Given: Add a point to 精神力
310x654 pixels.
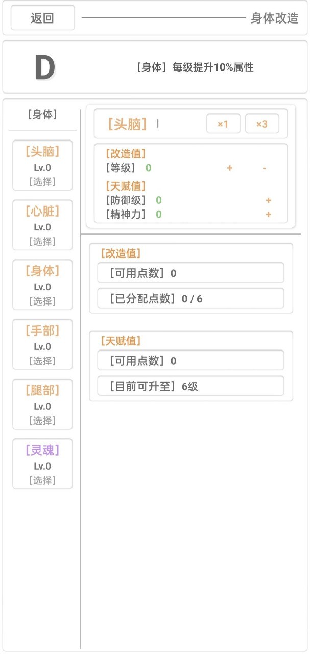Looking at the screenshot, I should click(268, 215).
